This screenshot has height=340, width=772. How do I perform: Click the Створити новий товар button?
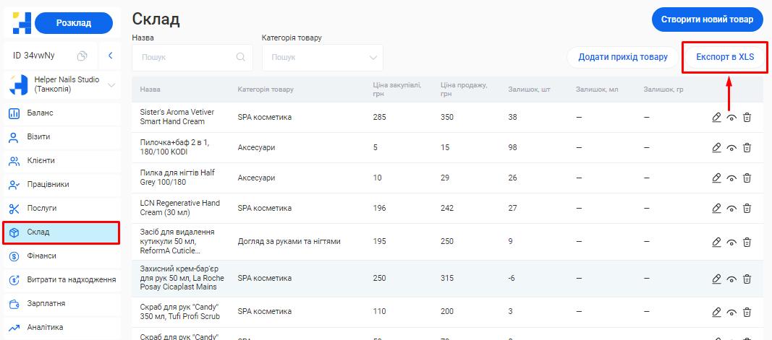tap(707, 19)
